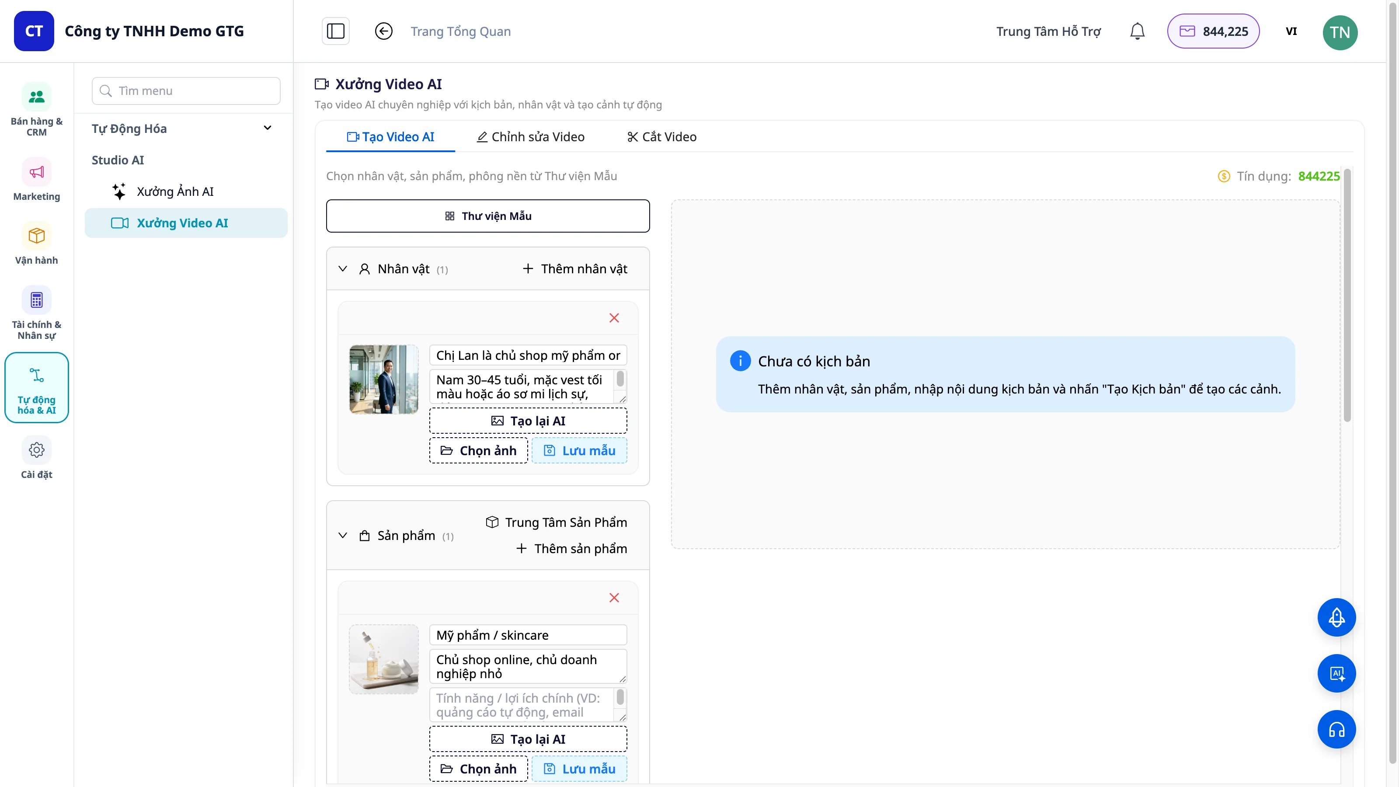Remove the product card with red X
This screenshot has height=787, width=1399.
click(x=614, y=597)
